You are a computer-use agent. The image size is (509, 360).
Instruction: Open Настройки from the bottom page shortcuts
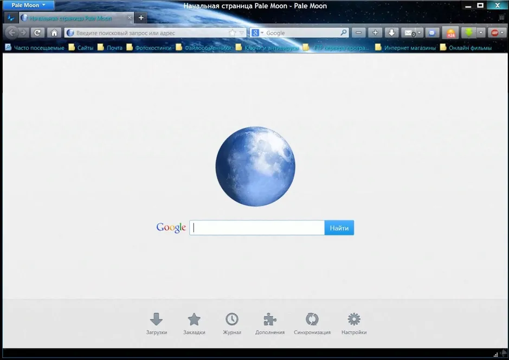point(354,324)
